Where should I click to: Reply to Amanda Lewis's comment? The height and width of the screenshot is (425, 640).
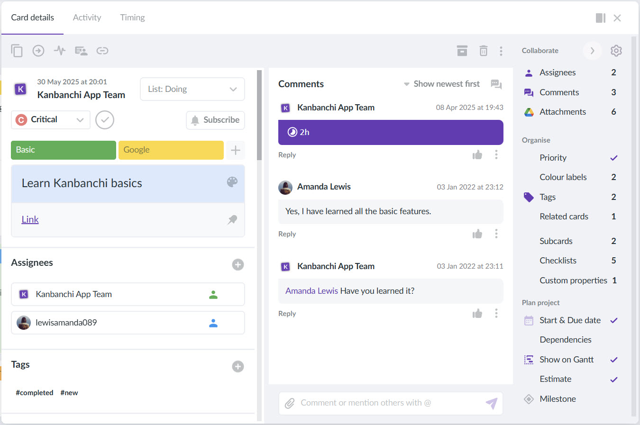pyautogui.click(x=287, y=234)
